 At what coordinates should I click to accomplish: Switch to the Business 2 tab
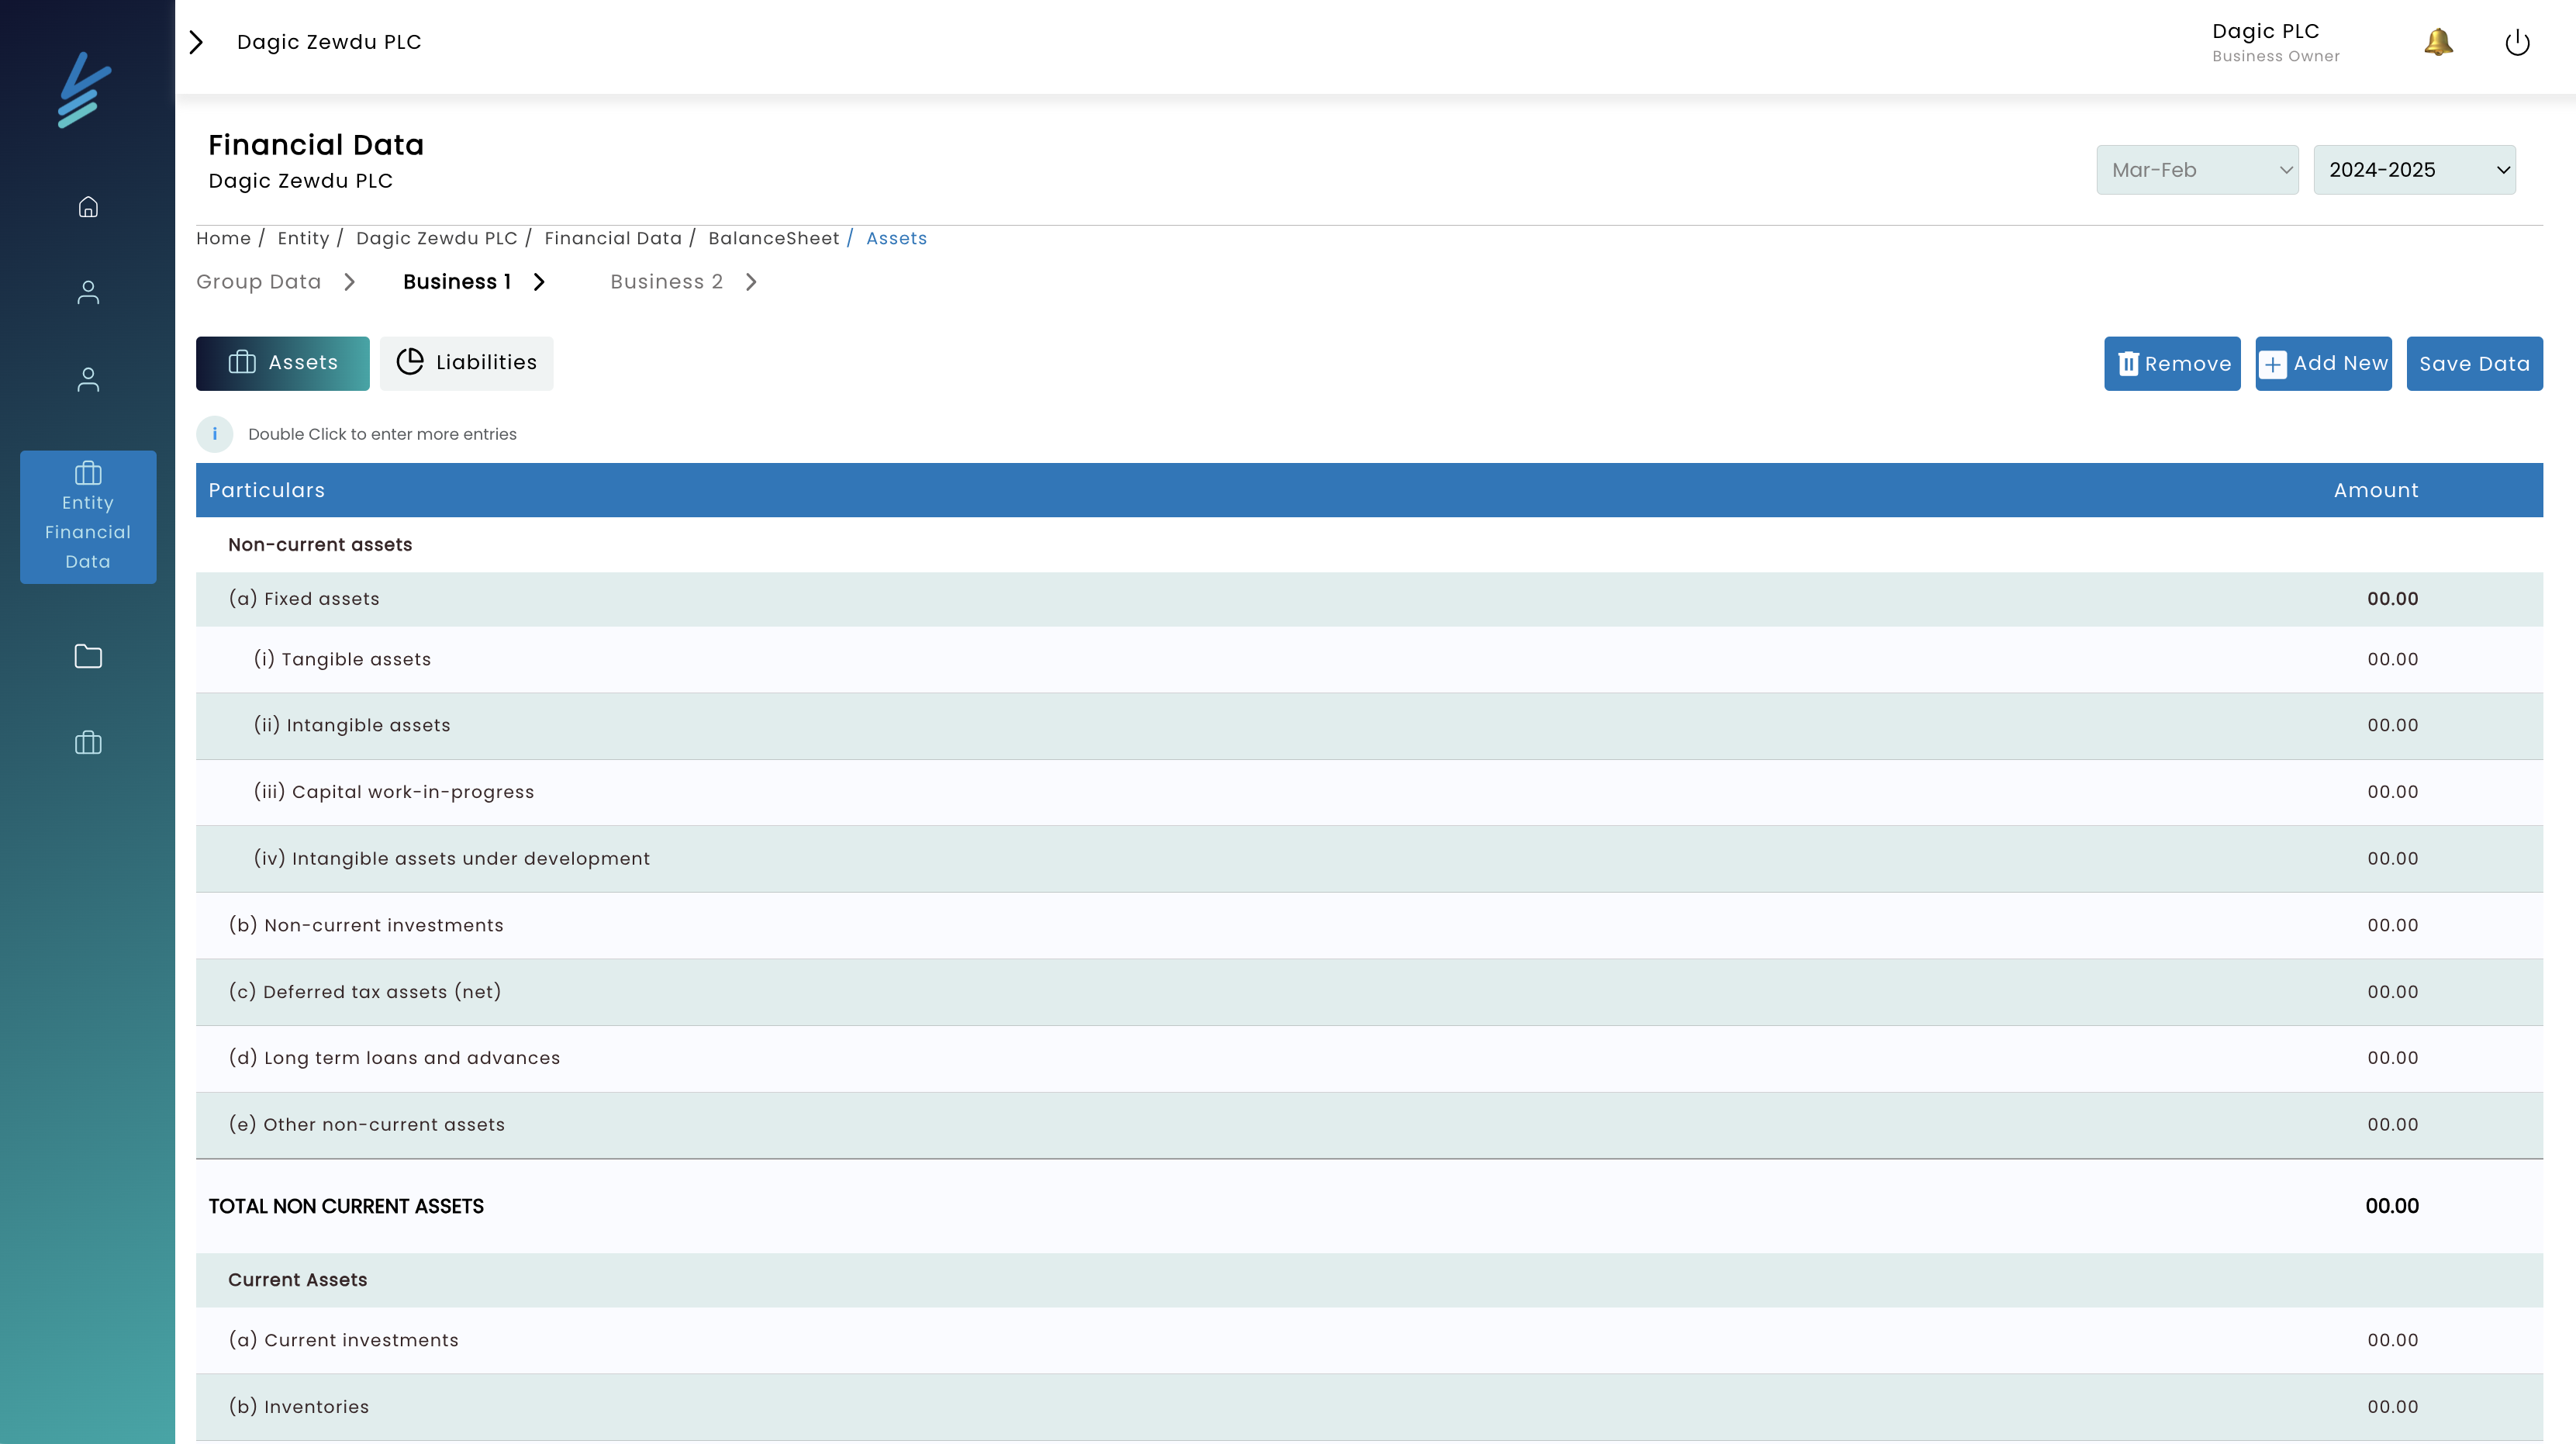tap(667, 282)
